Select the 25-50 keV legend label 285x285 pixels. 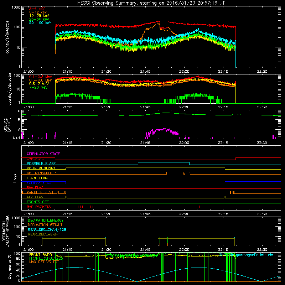[x=39, y=19]
